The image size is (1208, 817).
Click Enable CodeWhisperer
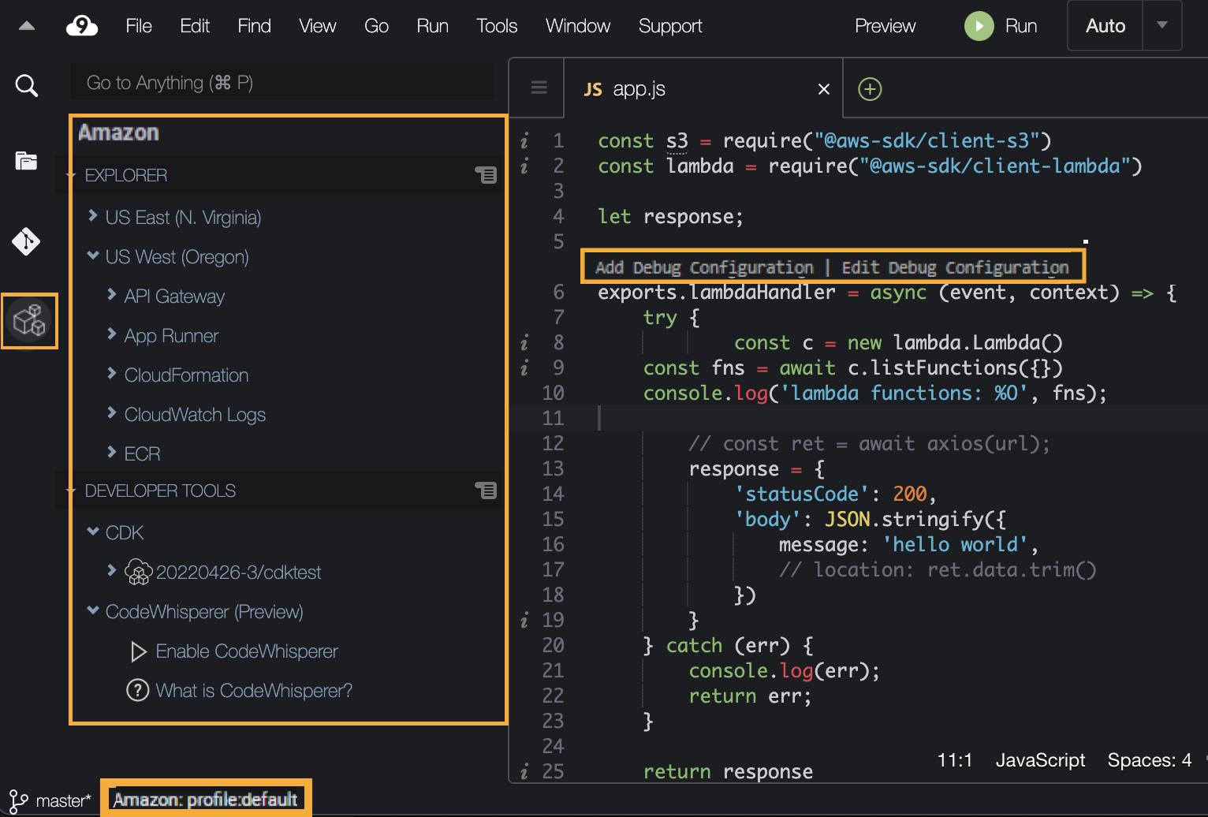point(247,651)
